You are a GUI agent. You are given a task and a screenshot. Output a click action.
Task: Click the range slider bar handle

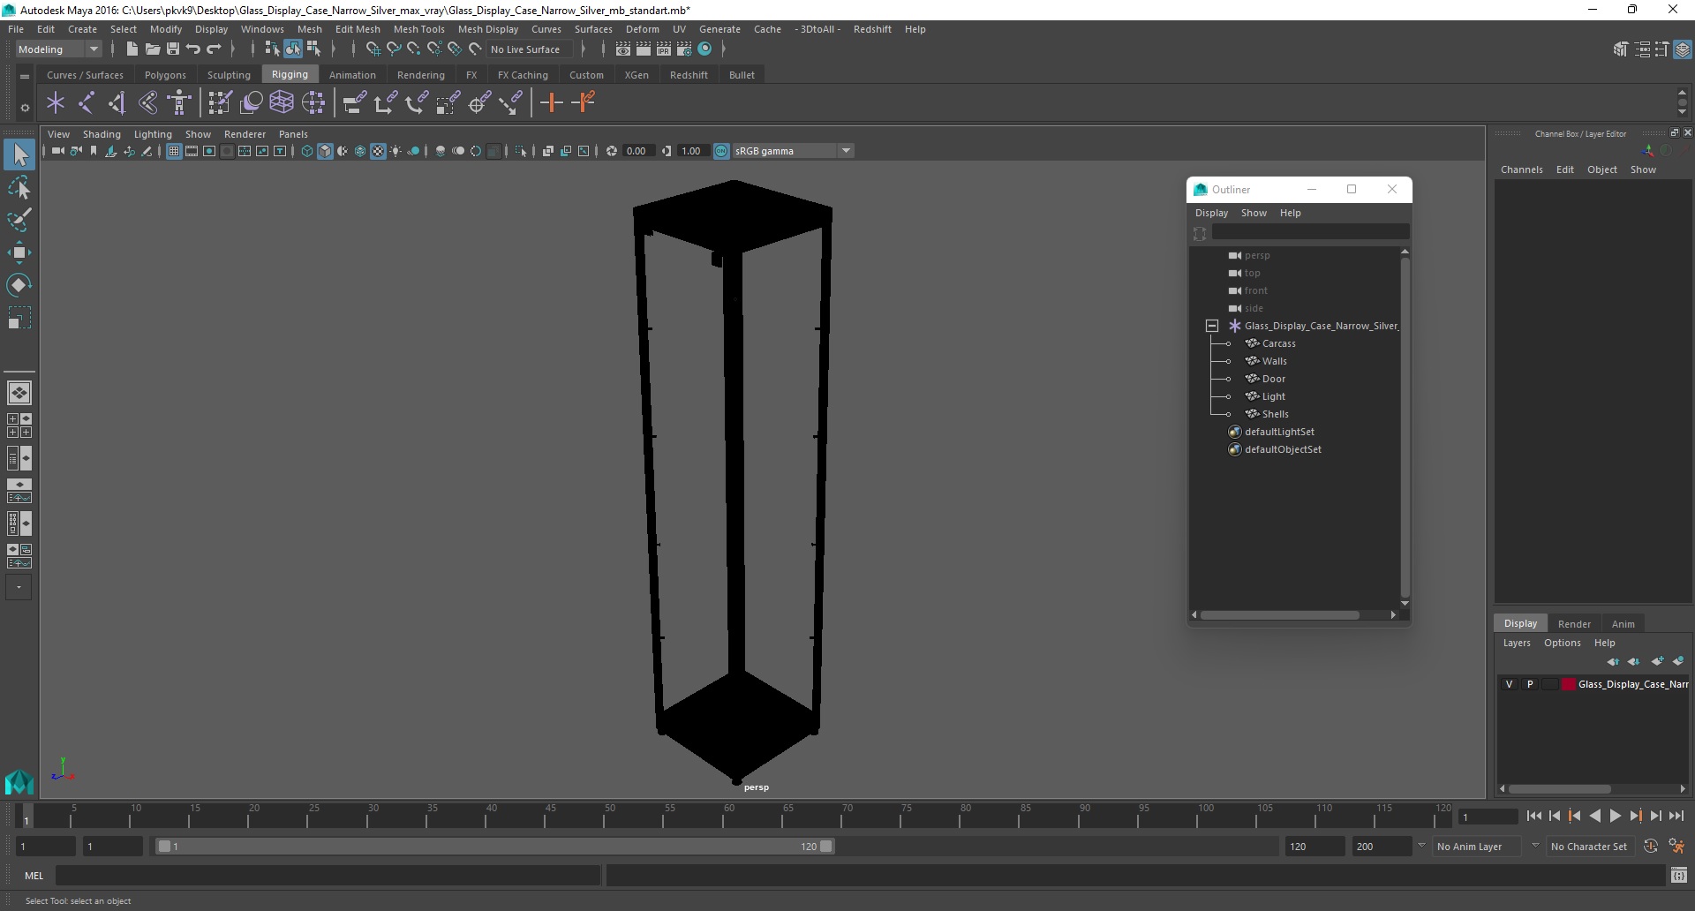495,846
